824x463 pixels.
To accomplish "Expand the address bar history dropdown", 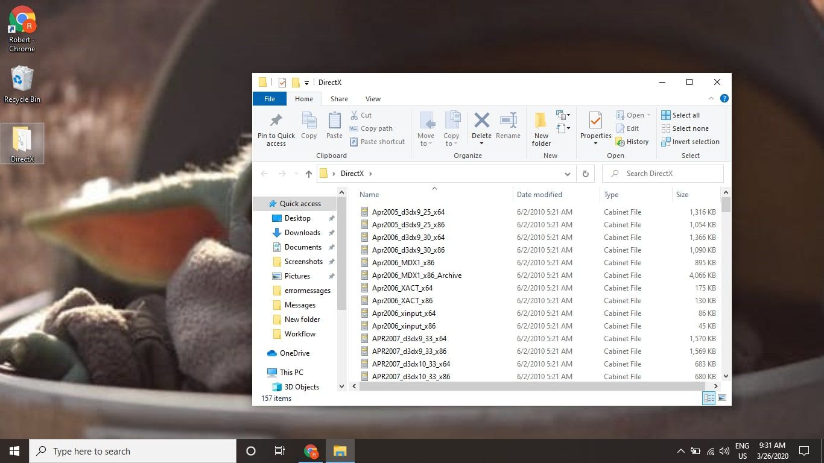I will tap(568, 174).
